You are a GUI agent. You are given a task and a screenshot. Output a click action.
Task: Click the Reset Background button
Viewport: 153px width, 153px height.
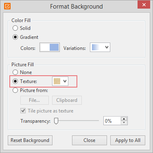click(x=30, y=140)
